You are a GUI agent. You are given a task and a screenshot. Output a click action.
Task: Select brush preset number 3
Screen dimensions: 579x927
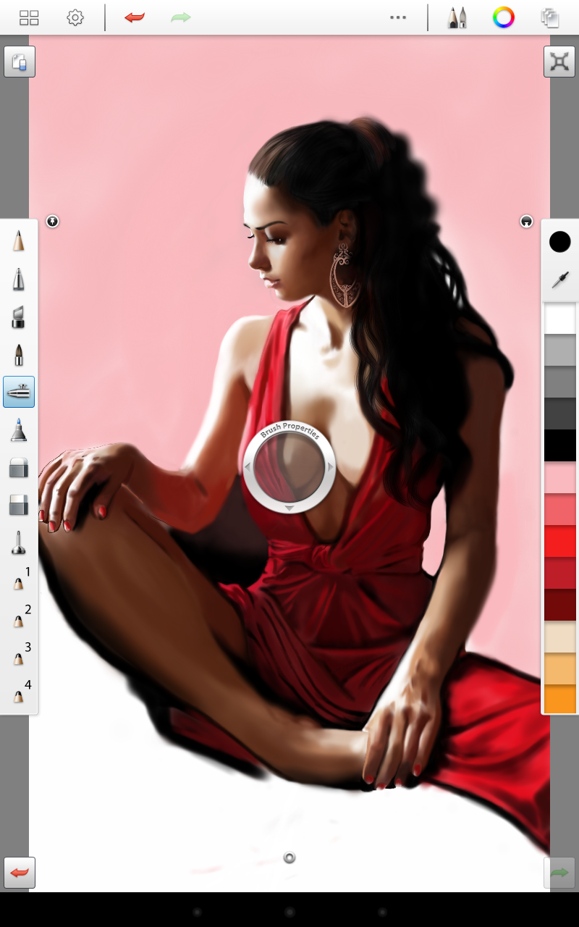[19, 655]
